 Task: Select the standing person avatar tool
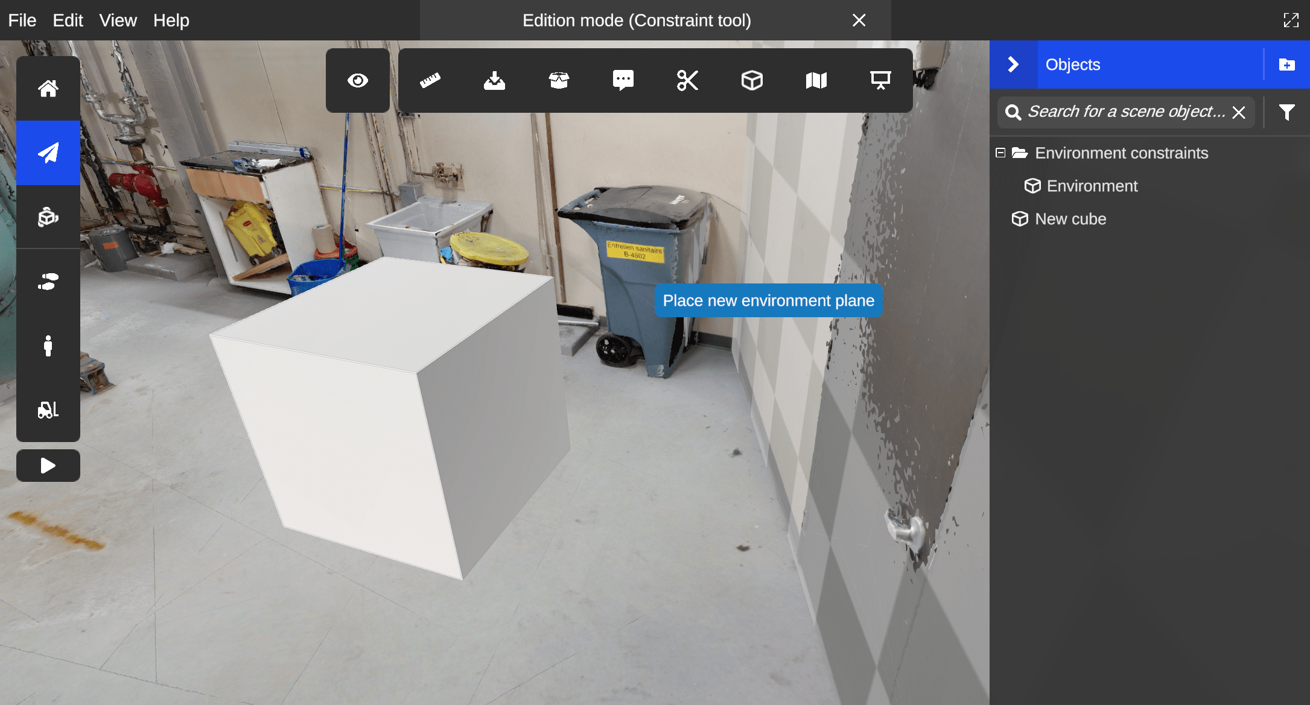(x=48, y=346)
